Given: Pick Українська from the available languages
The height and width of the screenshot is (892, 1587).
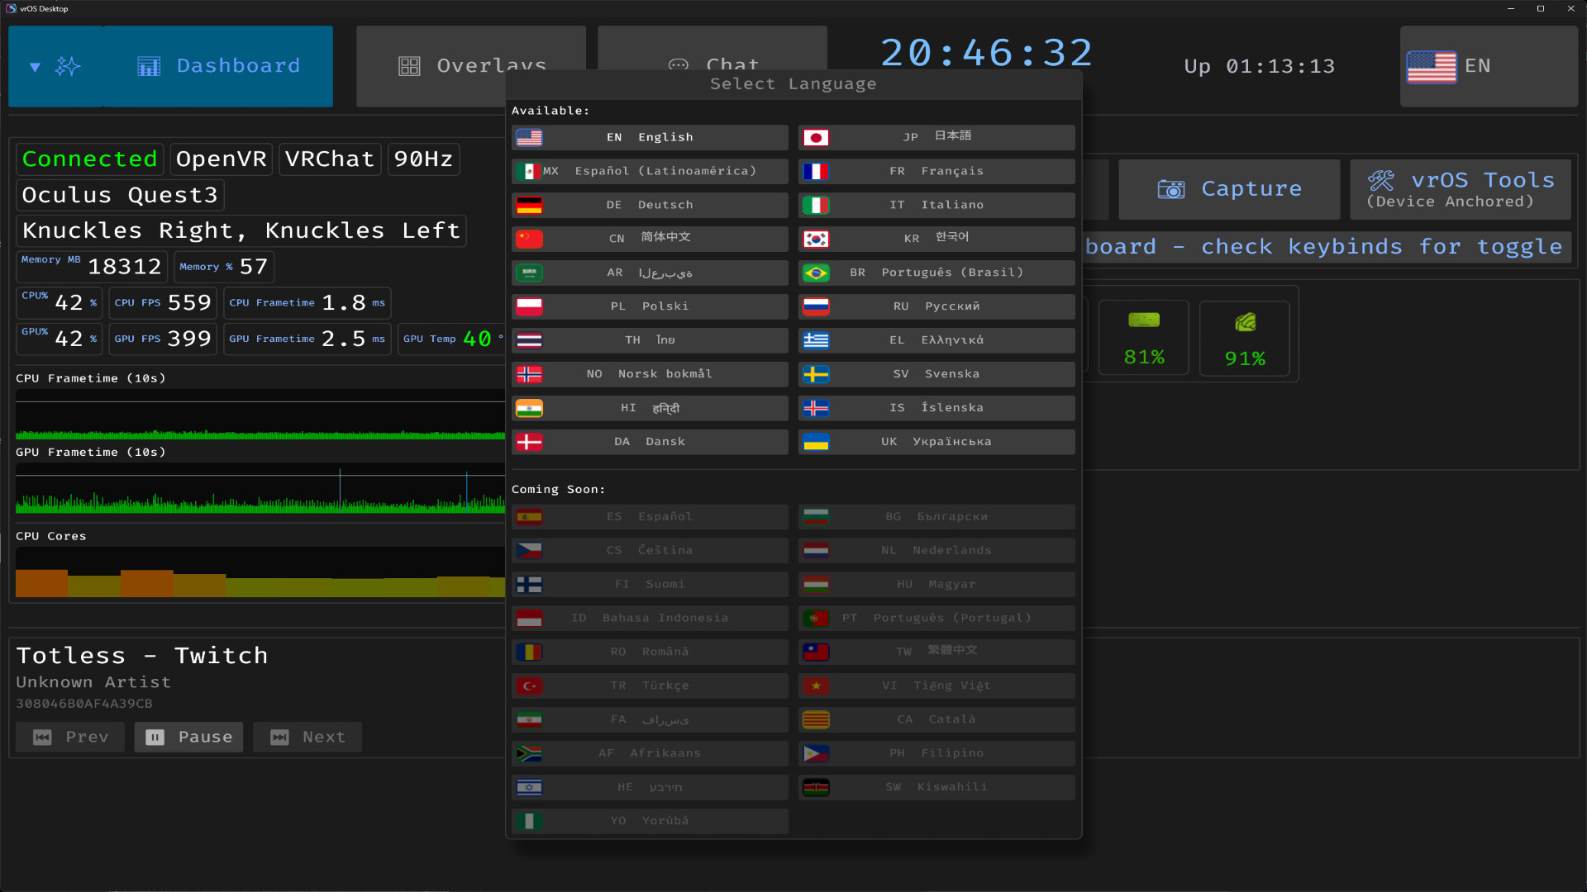Looking at the screenshot, I should (x=936, y=442).
